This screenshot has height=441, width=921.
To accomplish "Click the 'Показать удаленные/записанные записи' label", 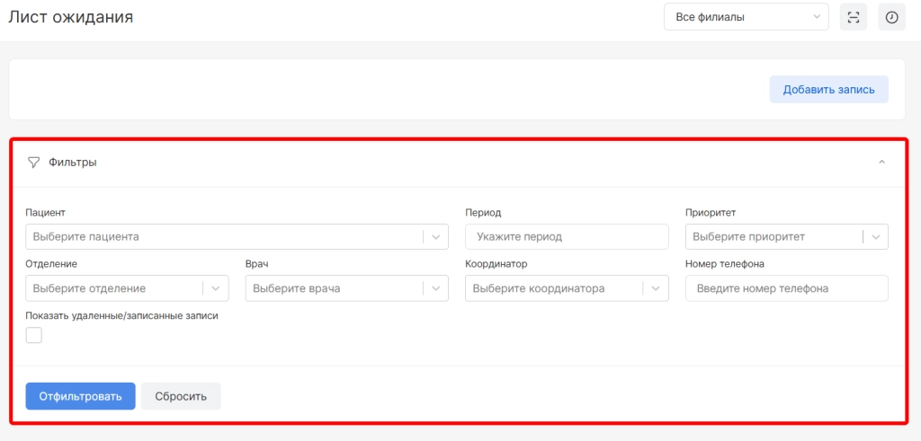I will [x=122, y=315].
